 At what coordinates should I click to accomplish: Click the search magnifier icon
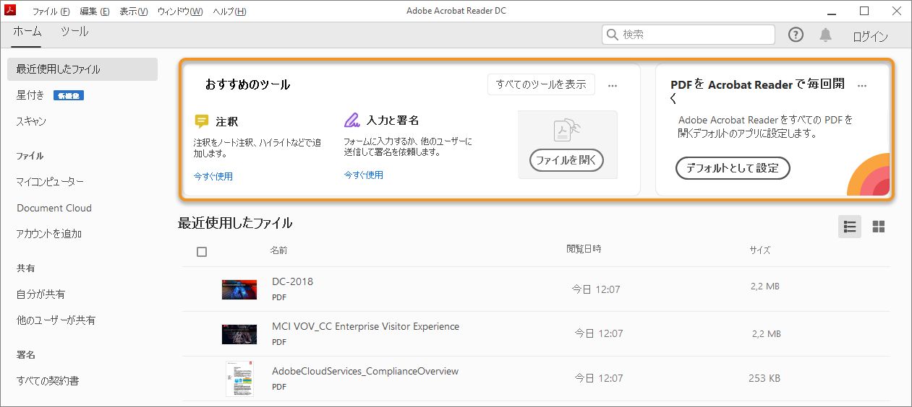click(x=613, y=34)
